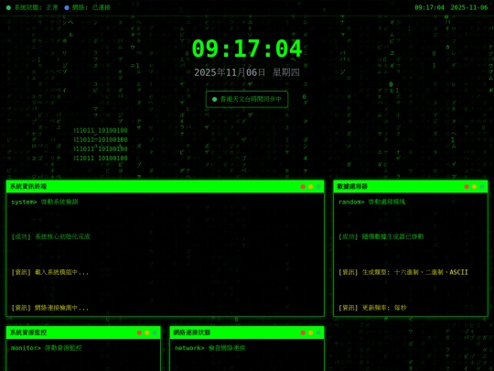The width and height of the screenshot is (494, 371).
Task: Click the monitor> 啓動資源監控 prompt line
Action: tap(47, 348)
